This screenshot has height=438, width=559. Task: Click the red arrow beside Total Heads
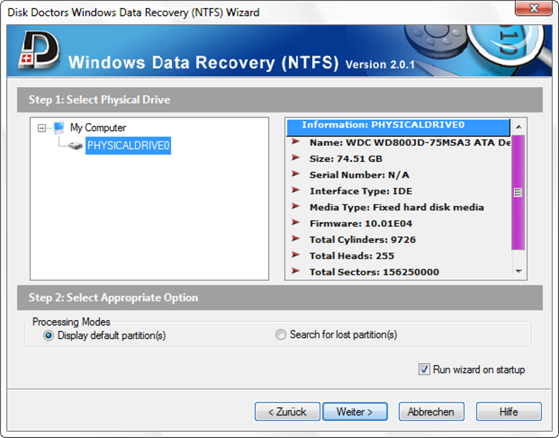(296, 255)
